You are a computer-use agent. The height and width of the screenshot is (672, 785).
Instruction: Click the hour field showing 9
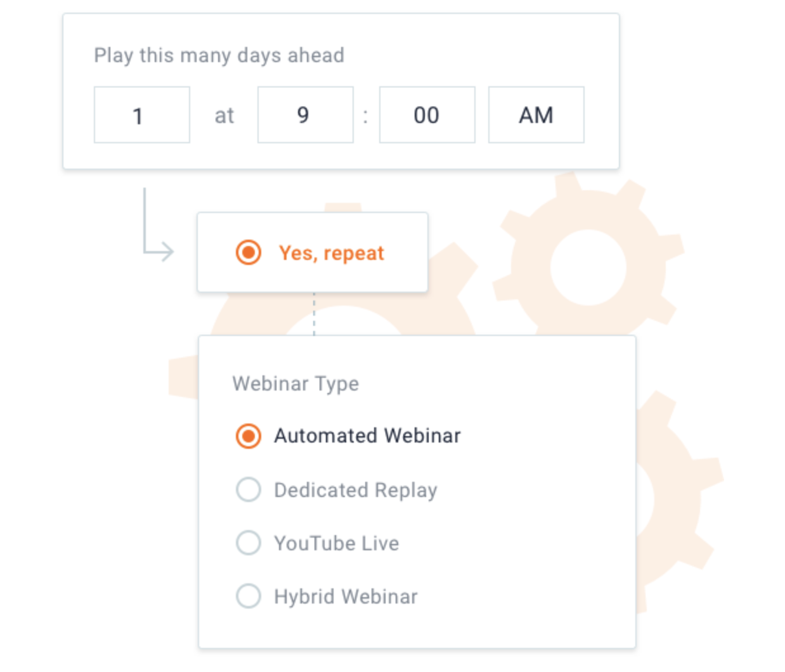tap(305, 115)
